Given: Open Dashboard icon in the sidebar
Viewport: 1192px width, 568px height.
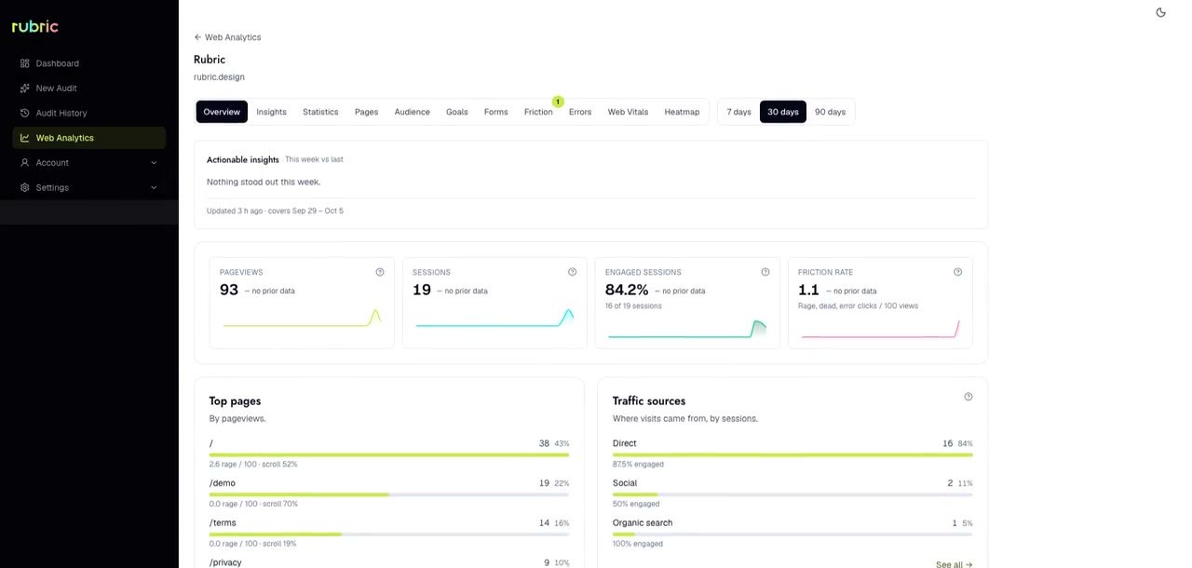Looking at the screenshot, I should pyautogui.click(x=24, y=63).
